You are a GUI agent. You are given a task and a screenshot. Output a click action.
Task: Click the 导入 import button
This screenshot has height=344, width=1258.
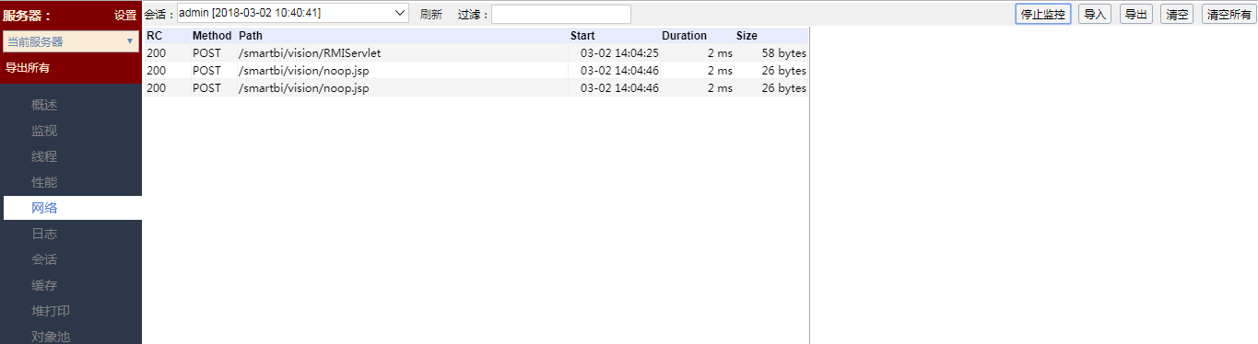pyautogui.click(x=1095, y=14)
